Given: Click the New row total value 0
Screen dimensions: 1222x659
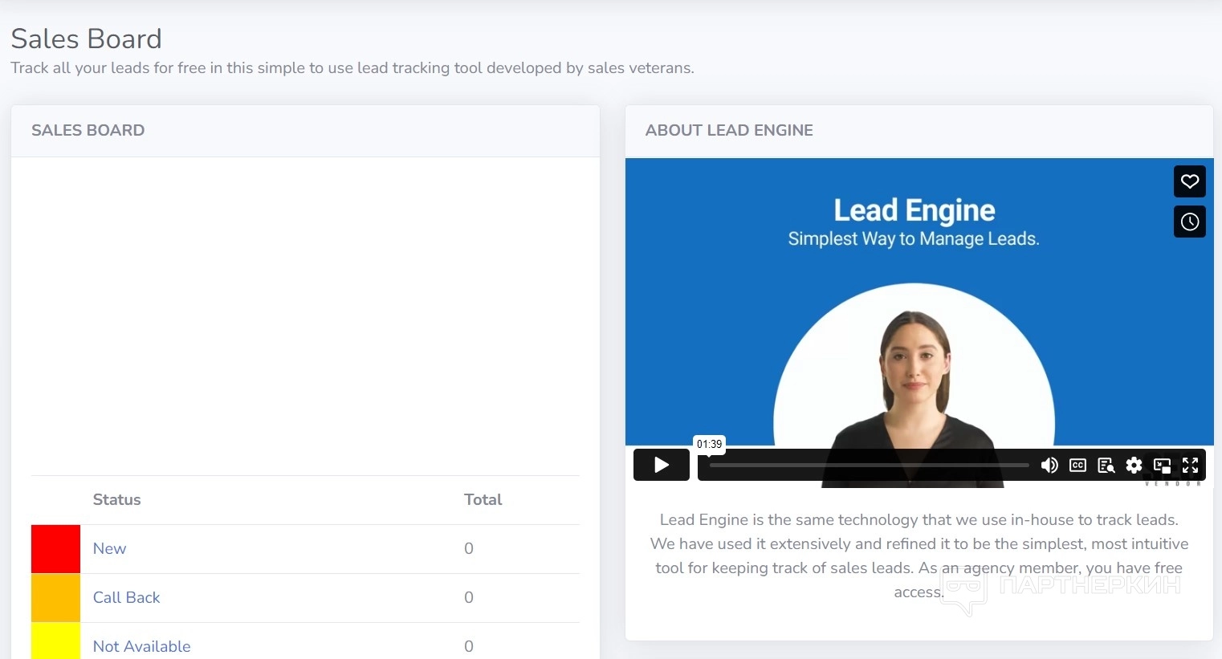Looking at the screenshot, I should click(x=469, y=549).
